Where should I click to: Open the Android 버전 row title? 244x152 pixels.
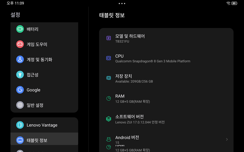pos(127,137)
